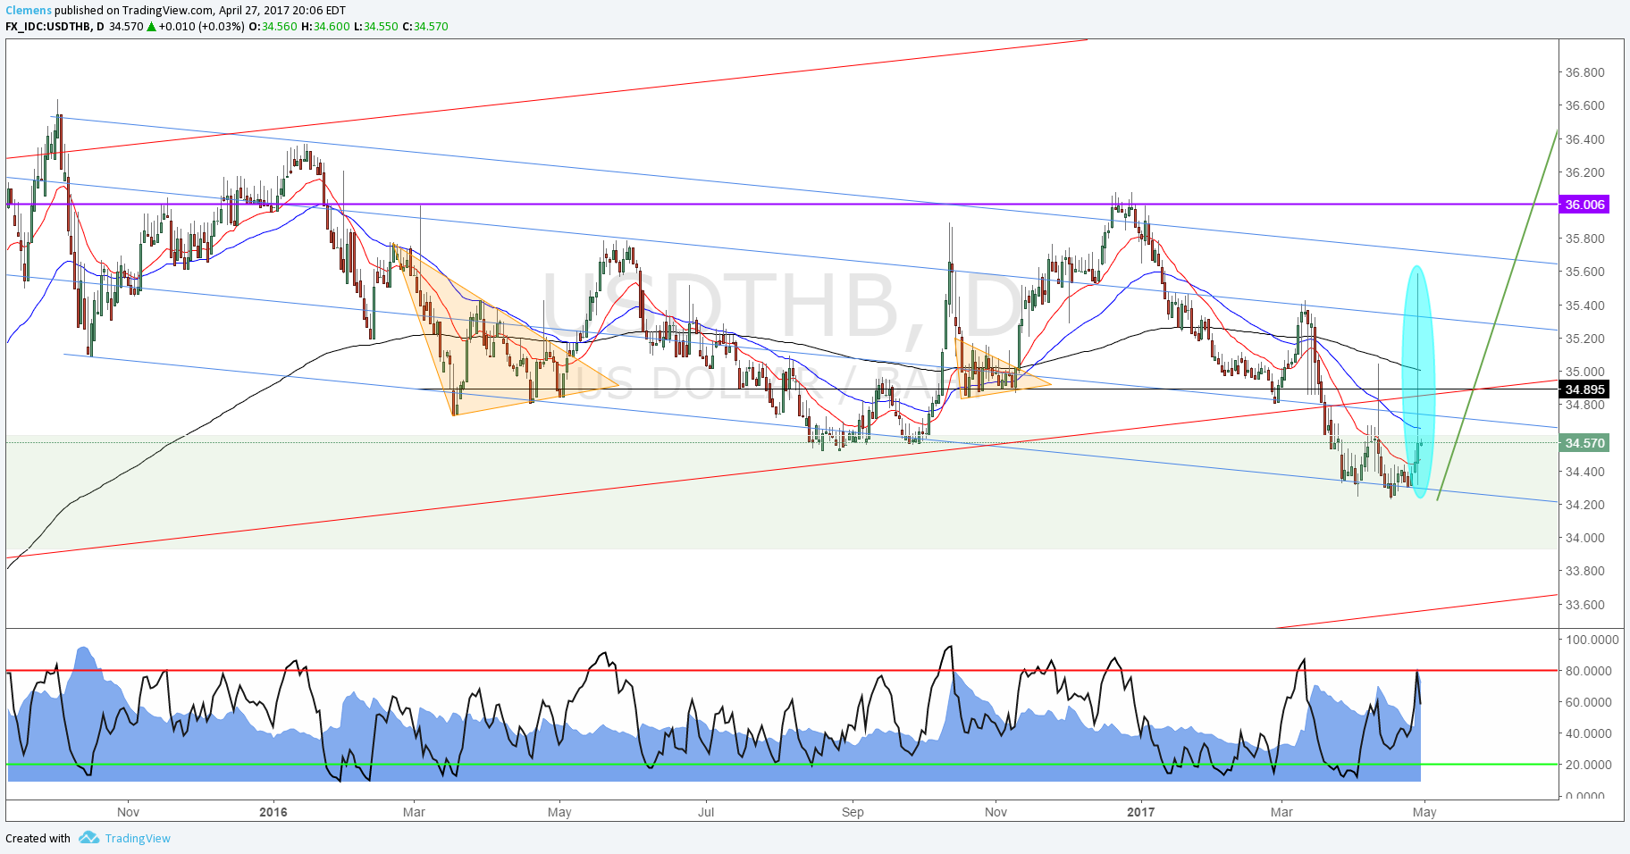This screenshot has height=854, width=1630.
Task: Click the 33.800 price axis value
Action: [x=1584, y=571]
